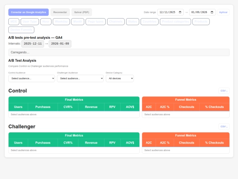The image size is (238, 179).
Task: Expand the Control Audience dropdown
Action: click(32, 78)
